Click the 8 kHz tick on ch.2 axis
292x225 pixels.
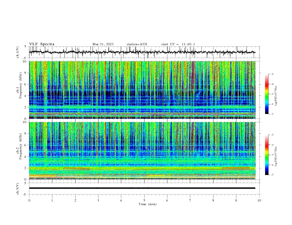pyautogui.click(x=25, y=134)
